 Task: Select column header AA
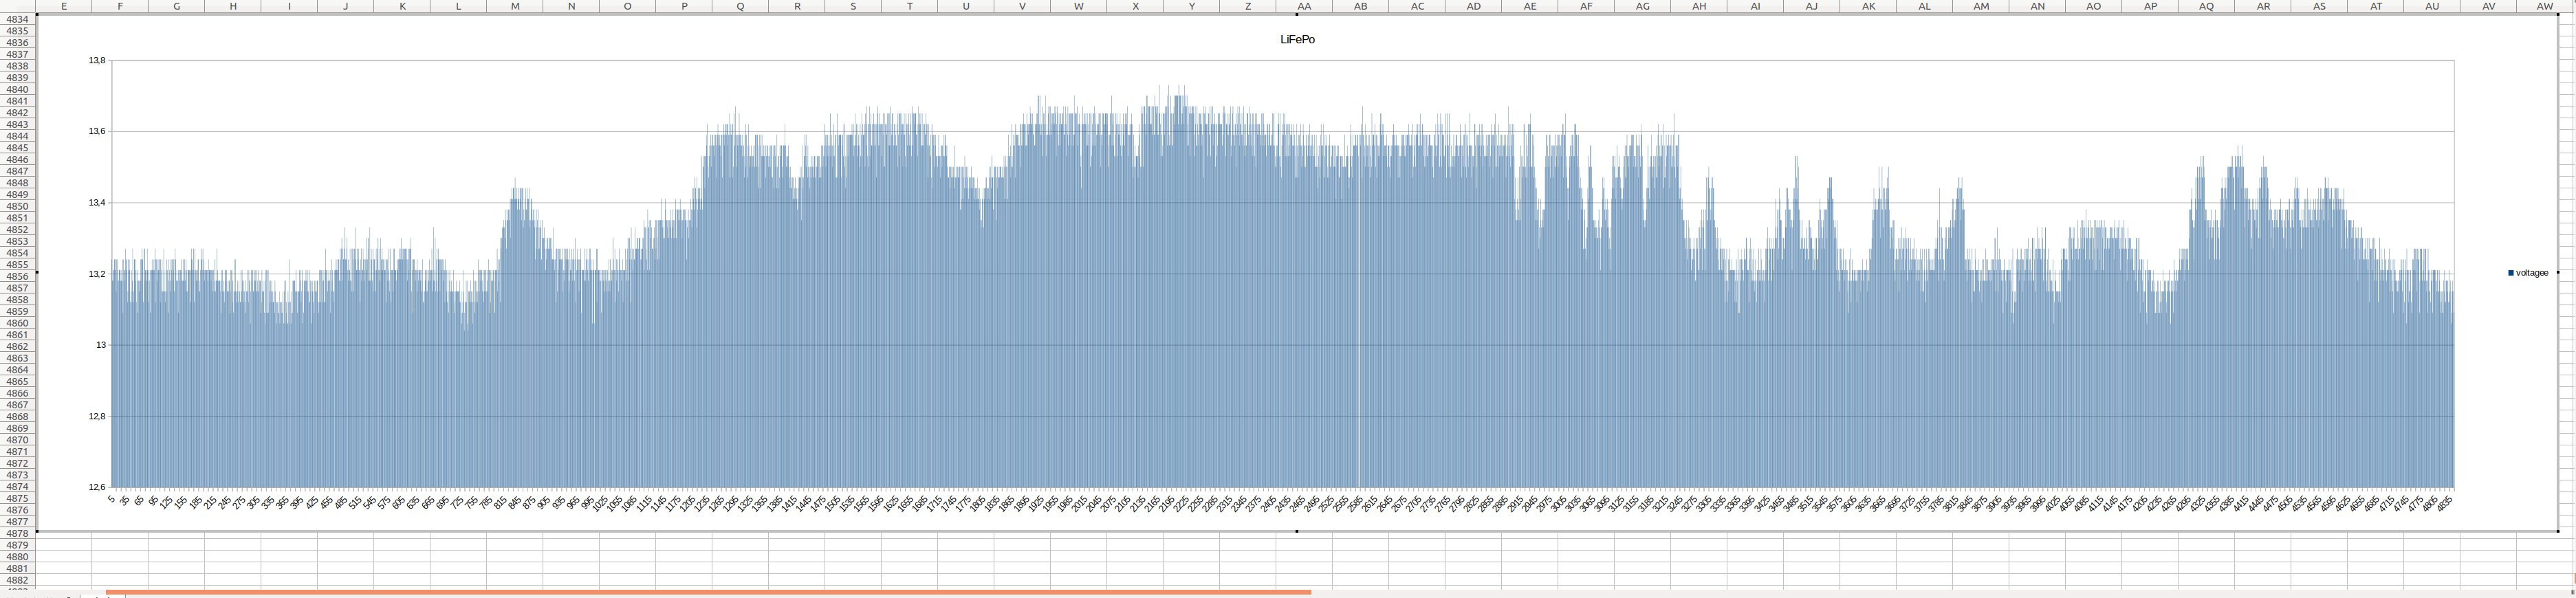pyautogui.click(x=1304, y=6)
